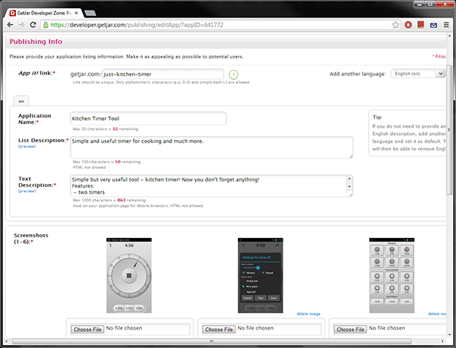
Task: Open the red Opera extension icon
Action: tap(408, 25)
